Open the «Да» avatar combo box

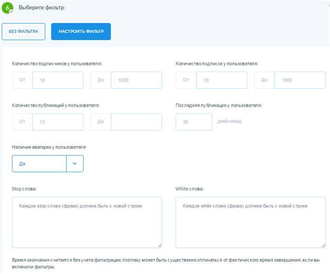point(40,164)
